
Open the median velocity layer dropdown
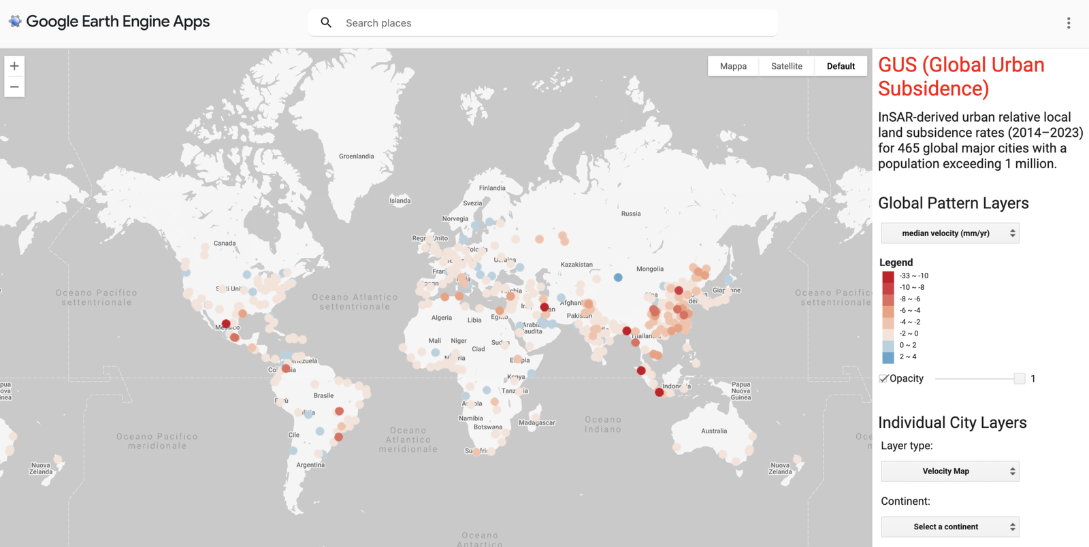pos(950,233)
